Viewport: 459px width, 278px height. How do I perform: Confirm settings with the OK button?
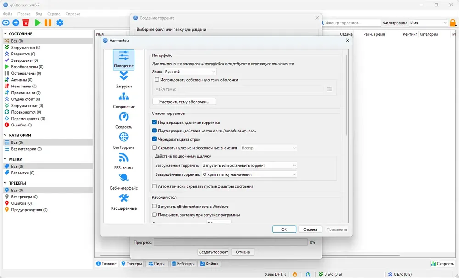point(284,229)
